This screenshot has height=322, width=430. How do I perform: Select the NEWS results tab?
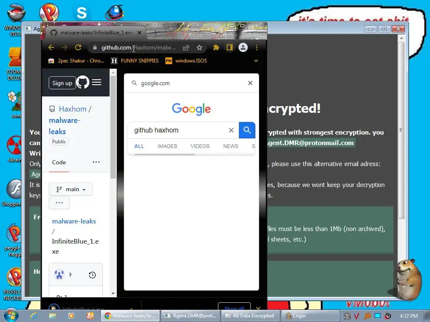(231, 146)
